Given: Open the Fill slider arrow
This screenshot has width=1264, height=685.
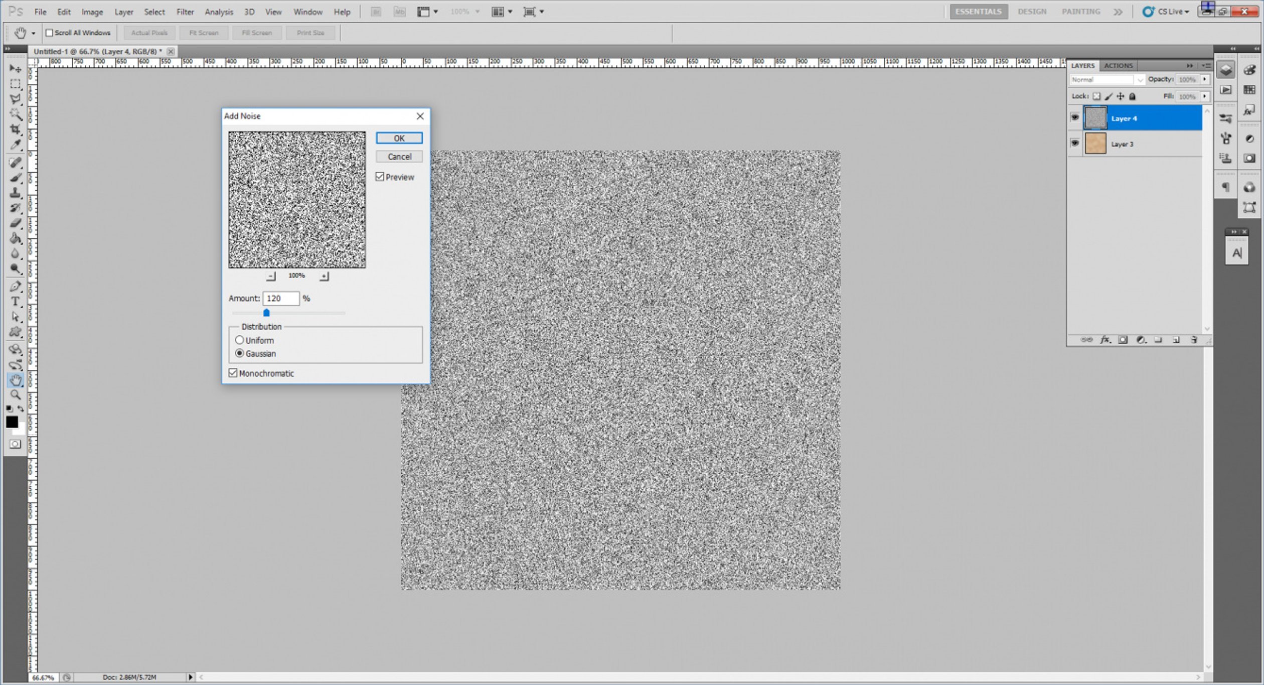Looking at the screenshot, I should pyautogui.click(x=1205, y=96).
